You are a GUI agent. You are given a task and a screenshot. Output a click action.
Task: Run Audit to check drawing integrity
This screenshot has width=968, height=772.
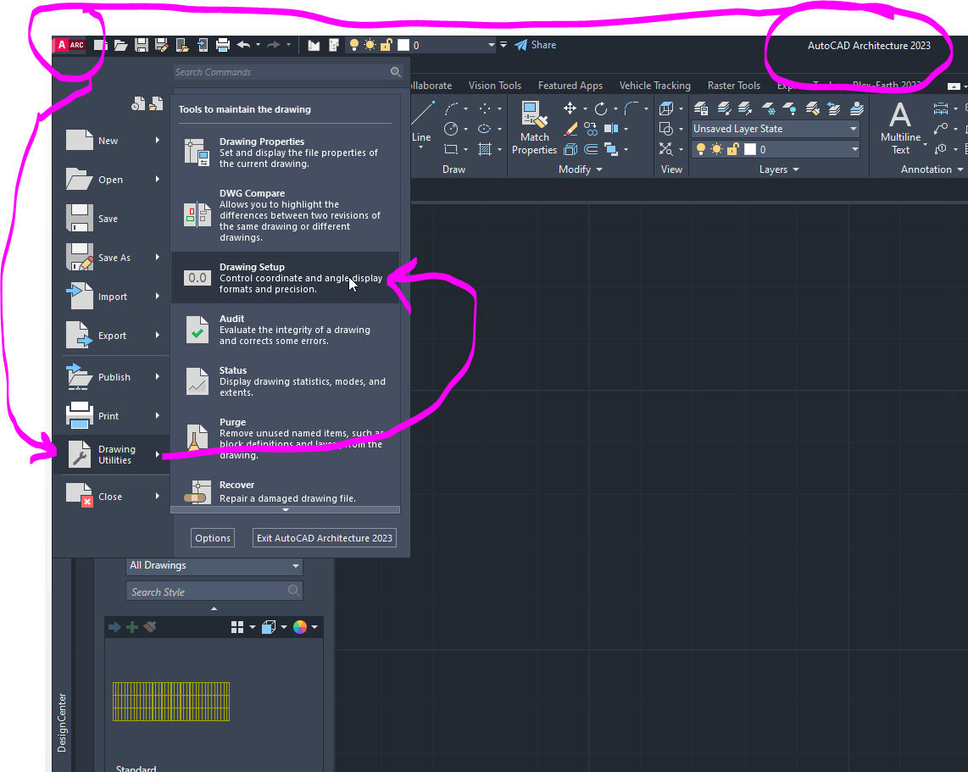[x=254, y=329]
